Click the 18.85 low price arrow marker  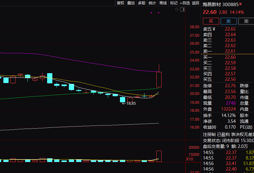(129, 103)
